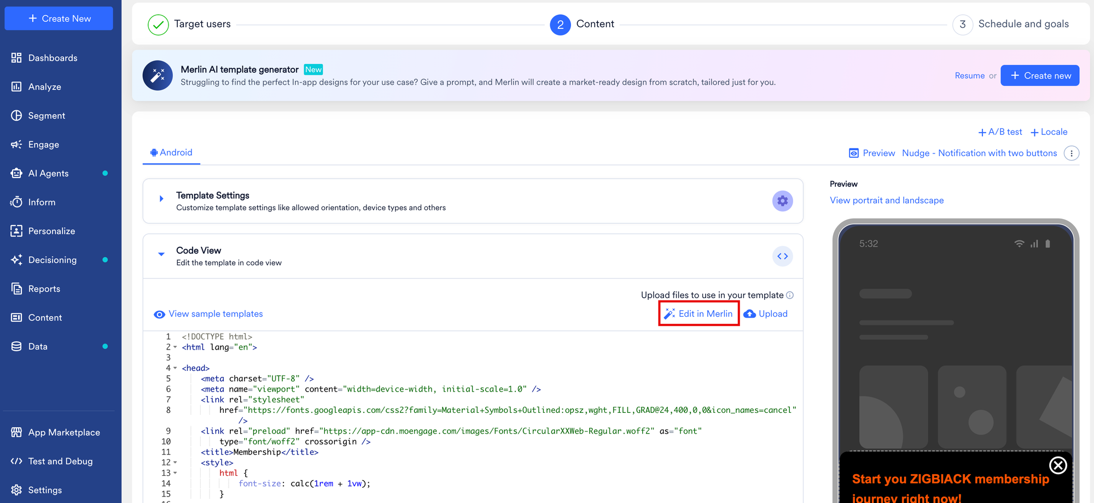Click the Edit in Merlin button
Screen dimensions: 1094x503
tap(699, 314)
